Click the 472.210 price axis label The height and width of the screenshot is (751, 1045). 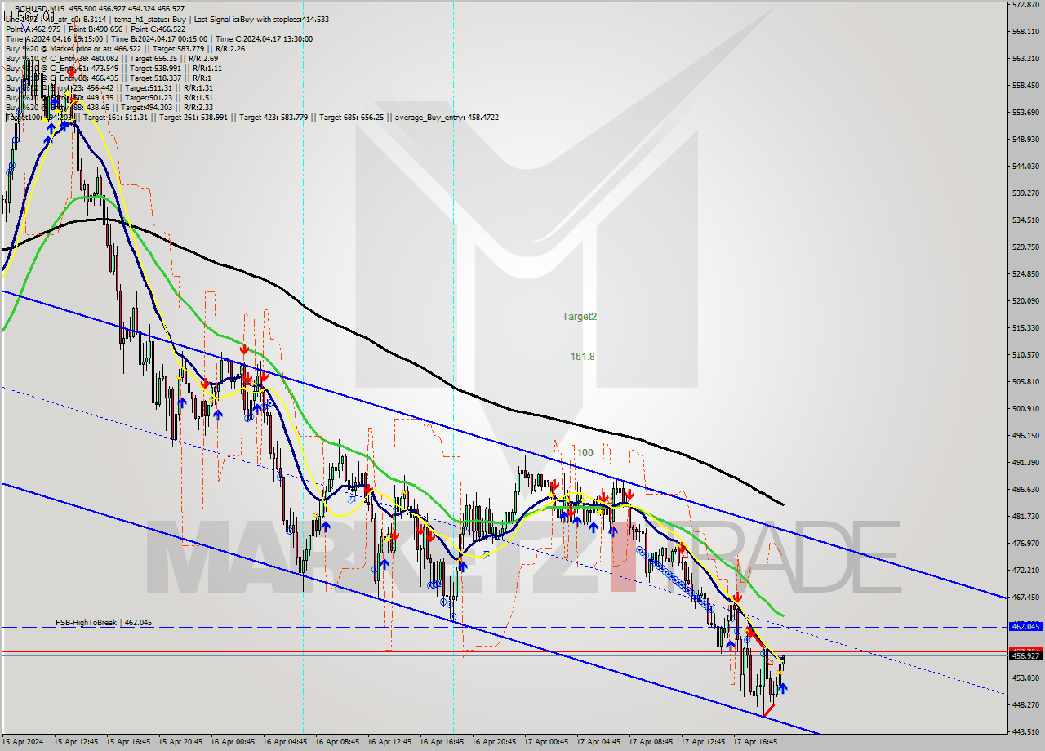1025,570
